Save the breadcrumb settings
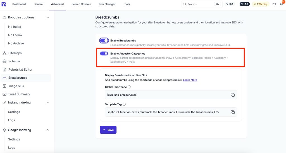This screenshot has height=153, width=286. (x=108, y=130)
